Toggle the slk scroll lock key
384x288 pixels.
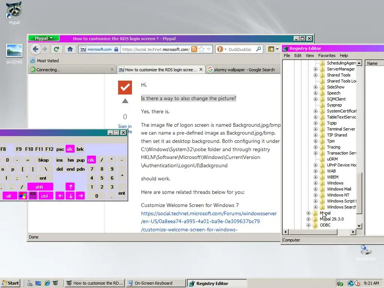[70, 149]
